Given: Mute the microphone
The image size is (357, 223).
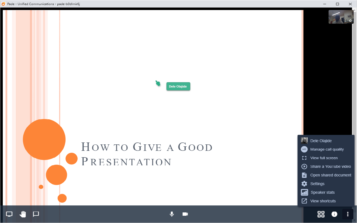Looking at the screenshot, I should pyautogui.click(x=172, y=214).
